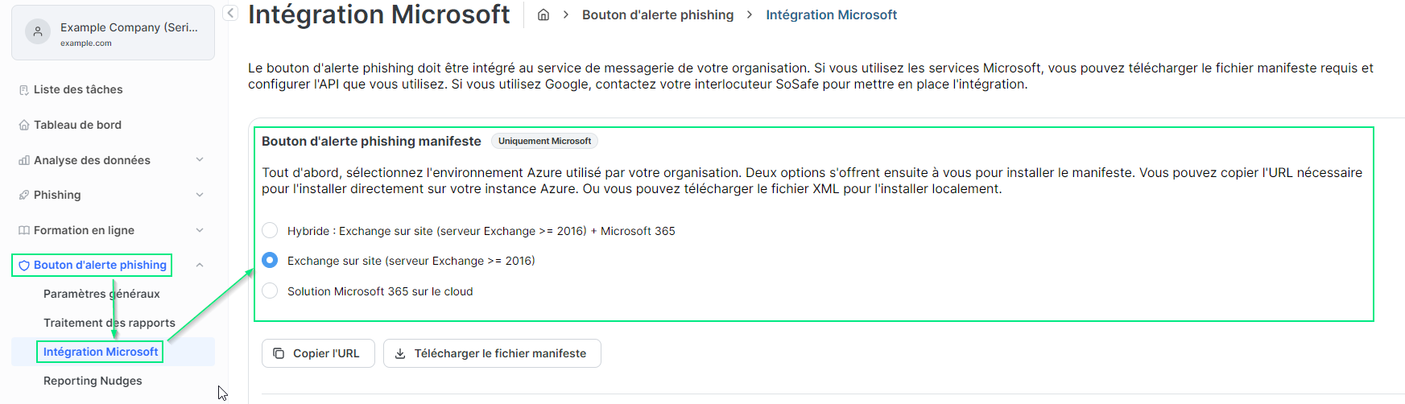
Task: Click the Liste des tâches clipboard icon
Action: pyautogui.click(x=23, y=90)
